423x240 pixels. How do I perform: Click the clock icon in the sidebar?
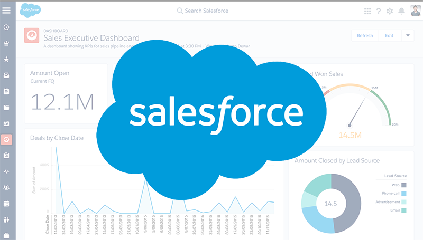pos(6,27)
